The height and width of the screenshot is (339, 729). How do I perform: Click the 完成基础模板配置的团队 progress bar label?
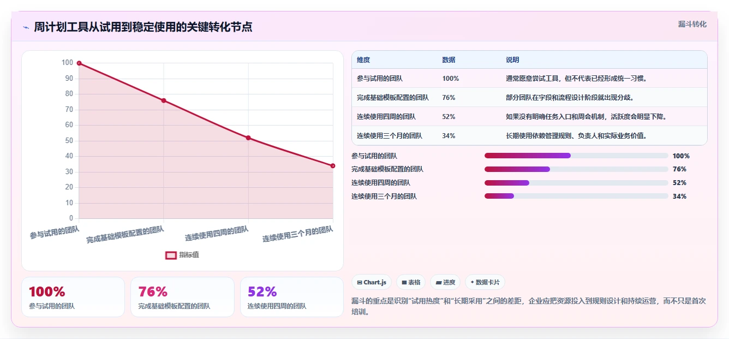tap(387, 169)
